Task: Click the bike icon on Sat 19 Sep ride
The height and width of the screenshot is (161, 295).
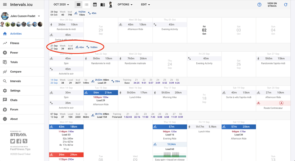Action: [224, 93]
